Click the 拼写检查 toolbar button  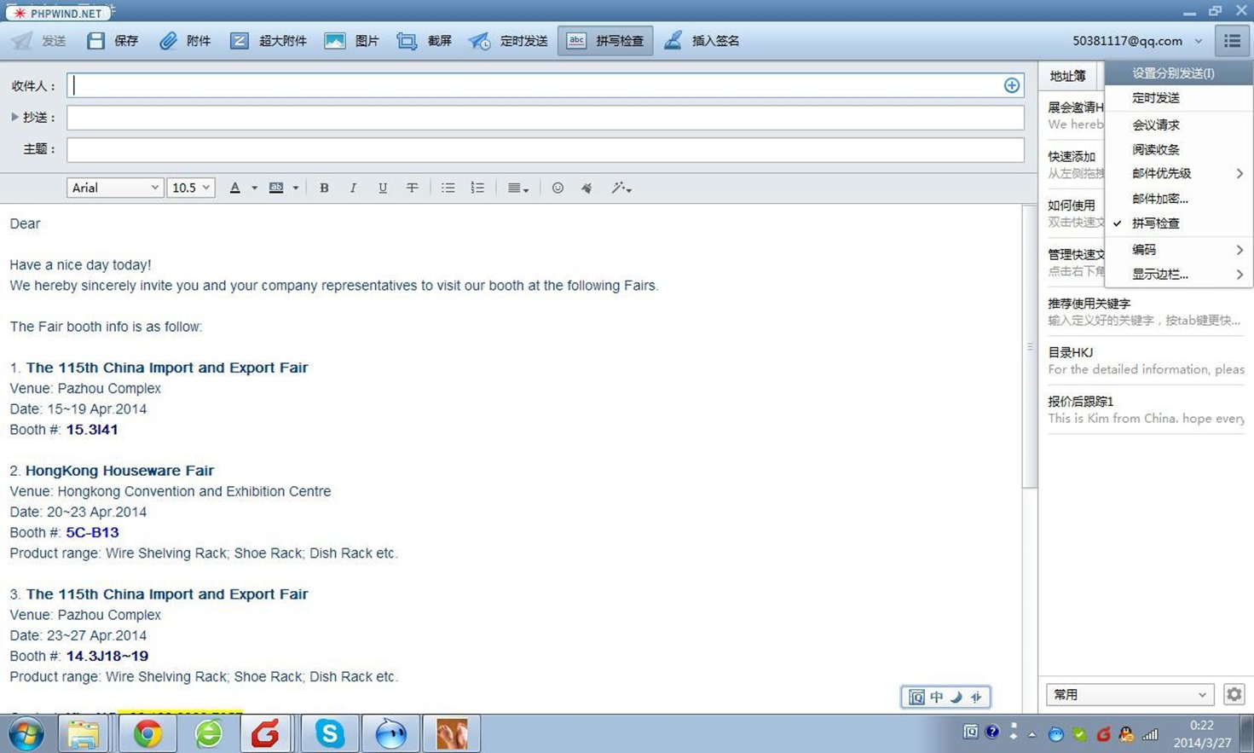pos(605,41)
